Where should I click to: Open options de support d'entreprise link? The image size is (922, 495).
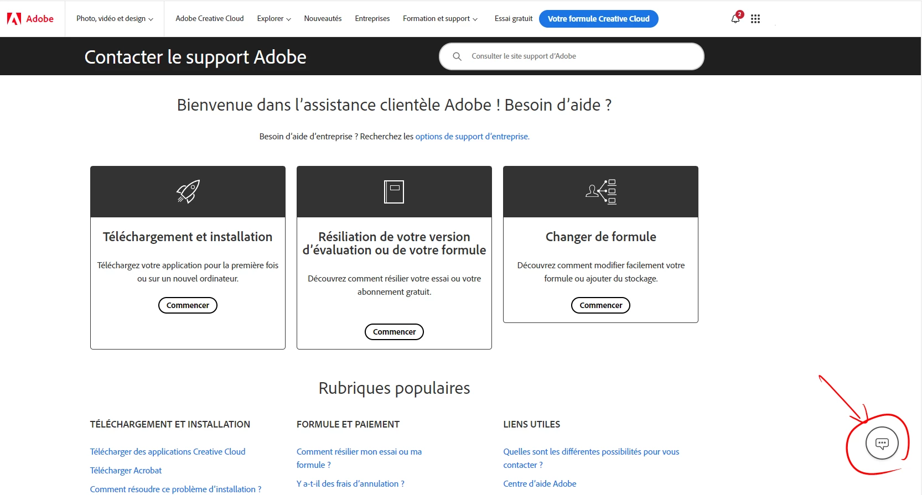tap(472, 137)
